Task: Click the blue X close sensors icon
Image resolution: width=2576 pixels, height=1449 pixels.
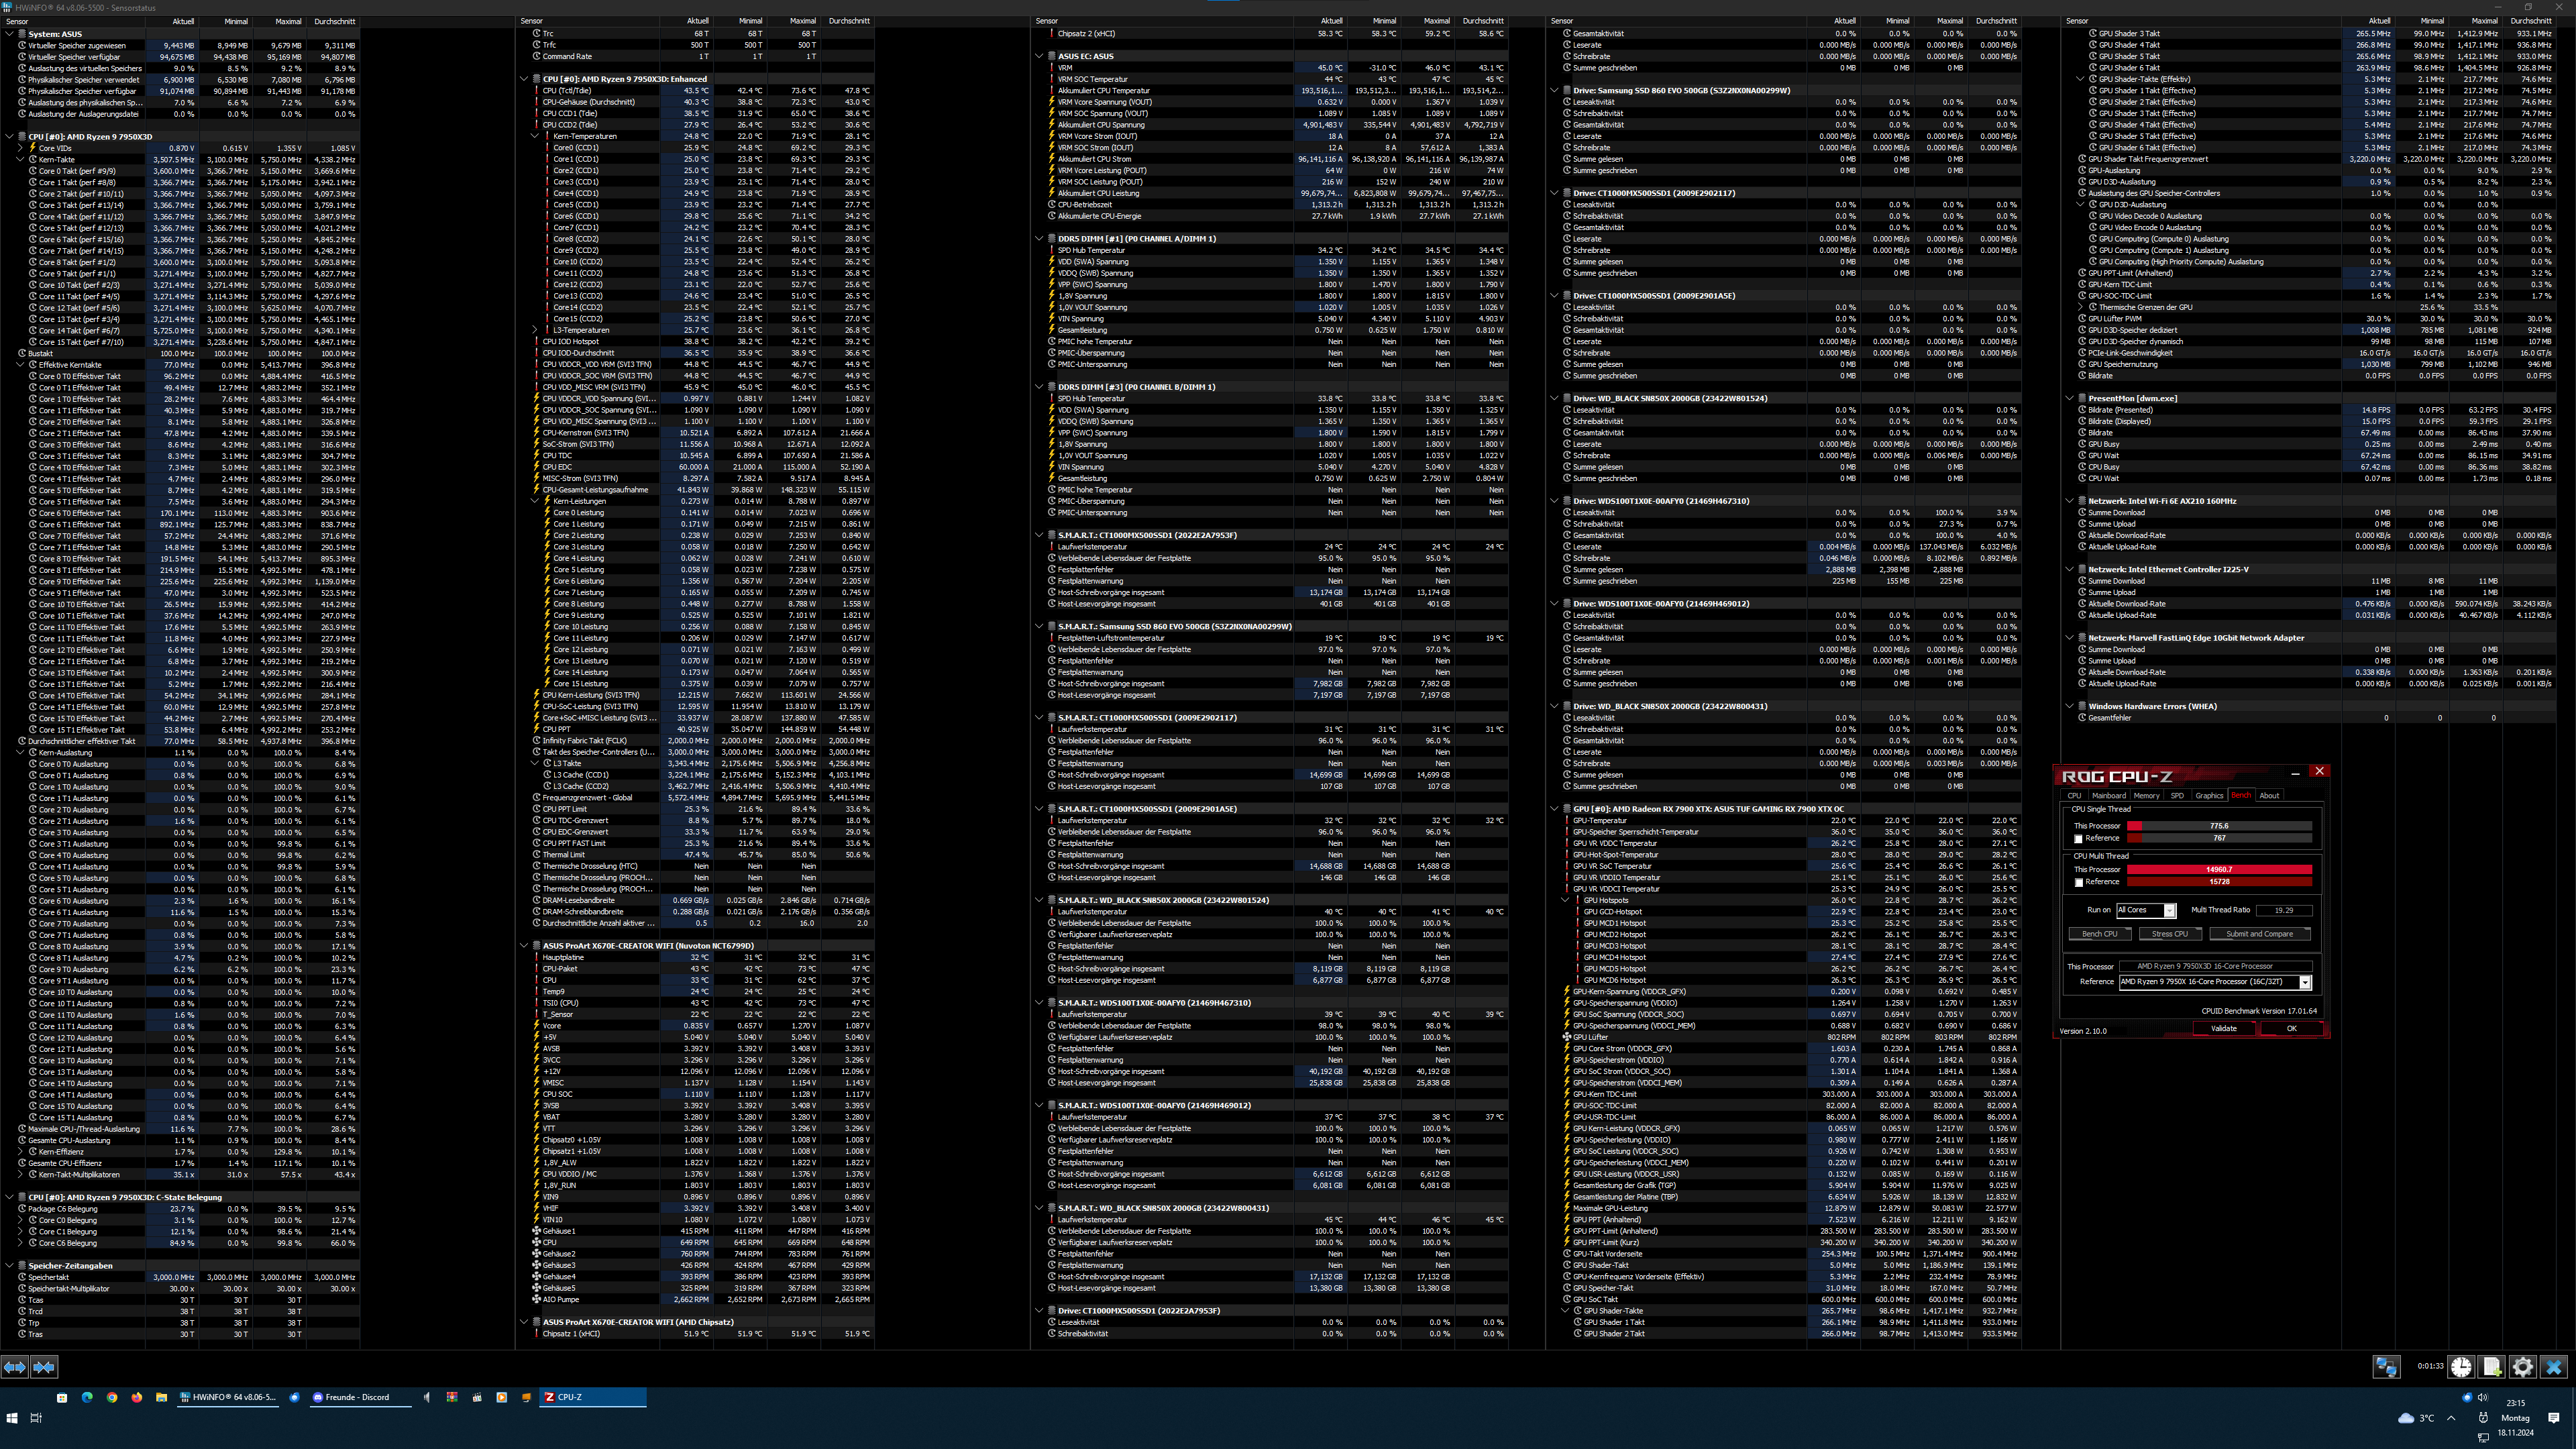Action: [x=2554, y=1367]
